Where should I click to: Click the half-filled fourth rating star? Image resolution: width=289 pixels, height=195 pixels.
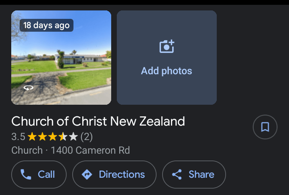point(63,137)
